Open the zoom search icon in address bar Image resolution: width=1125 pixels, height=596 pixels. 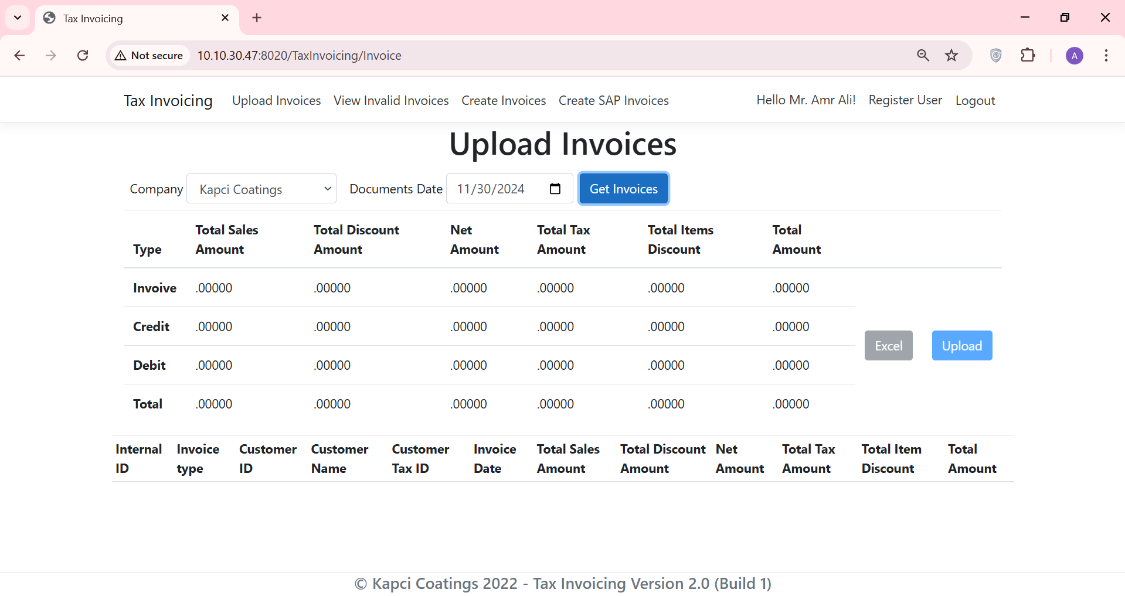pyautogui.click(x=923, y=55)
